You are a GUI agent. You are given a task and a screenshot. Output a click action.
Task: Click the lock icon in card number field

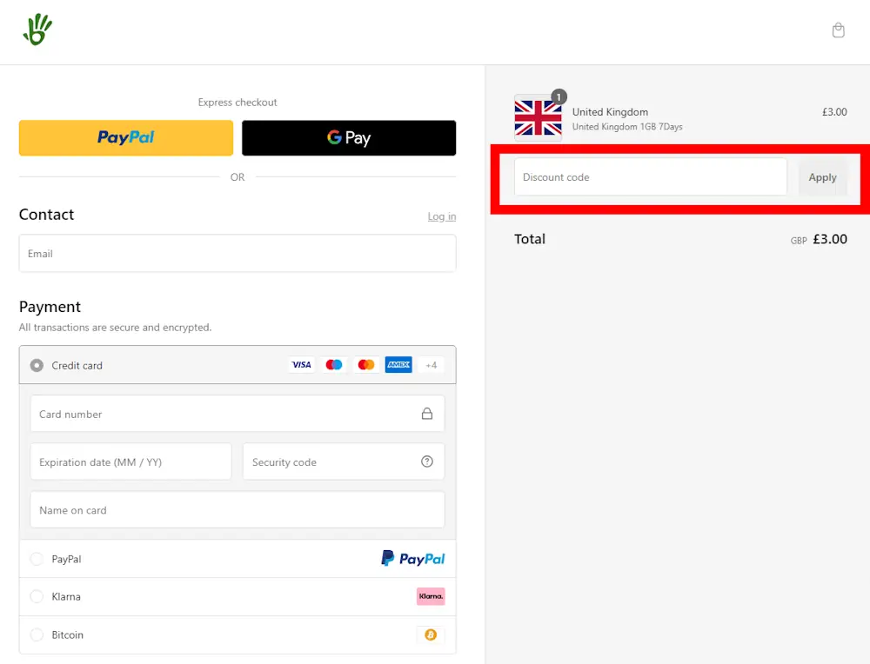(427, 414)
